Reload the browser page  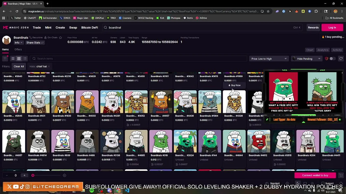point(17,11)
